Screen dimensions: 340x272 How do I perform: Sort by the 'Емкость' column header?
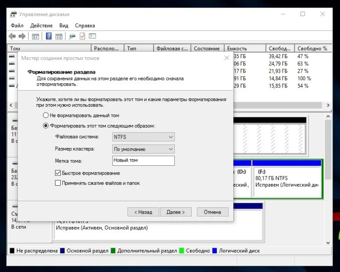(x=245, y=48)
